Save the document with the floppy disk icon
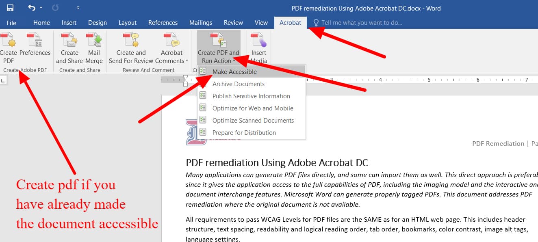Viewport: 538px width, 242px height. (x=10, y=8)
